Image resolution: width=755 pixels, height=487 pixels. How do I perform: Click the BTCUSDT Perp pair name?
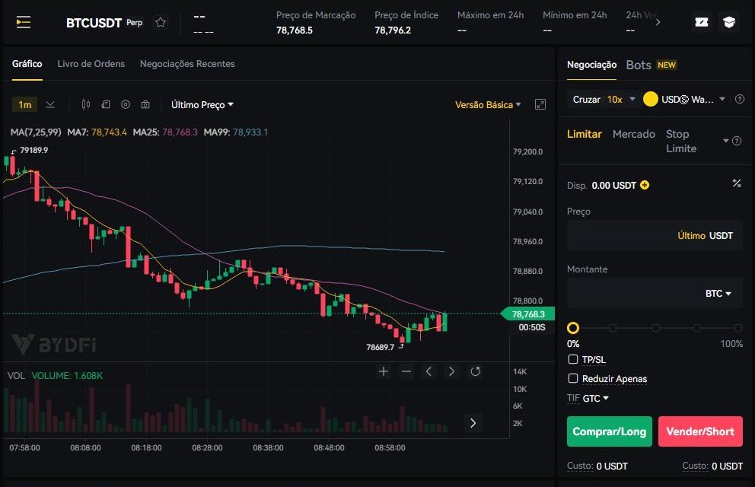(104, 23)
